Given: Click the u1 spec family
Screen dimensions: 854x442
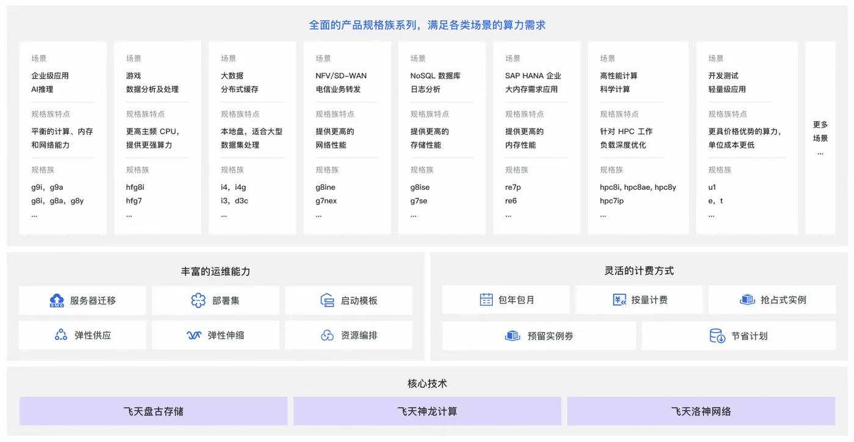Looking at the screenshot, I should 712,187.
